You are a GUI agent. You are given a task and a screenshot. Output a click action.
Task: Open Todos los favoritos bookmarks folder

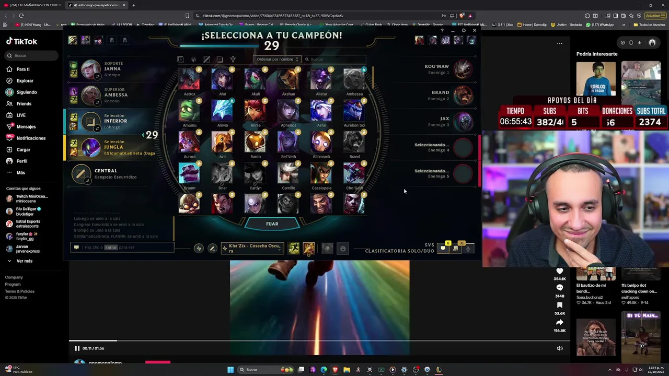[x=649, y=25]
